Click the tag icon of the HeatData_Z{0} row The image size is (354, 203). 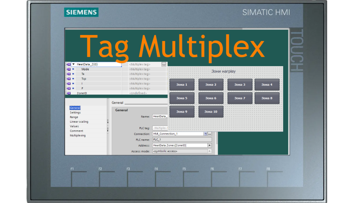click(68, 65)
